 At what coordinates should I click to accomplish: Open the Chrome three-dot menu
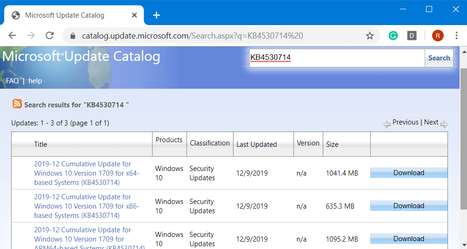(x=456, y=36)
